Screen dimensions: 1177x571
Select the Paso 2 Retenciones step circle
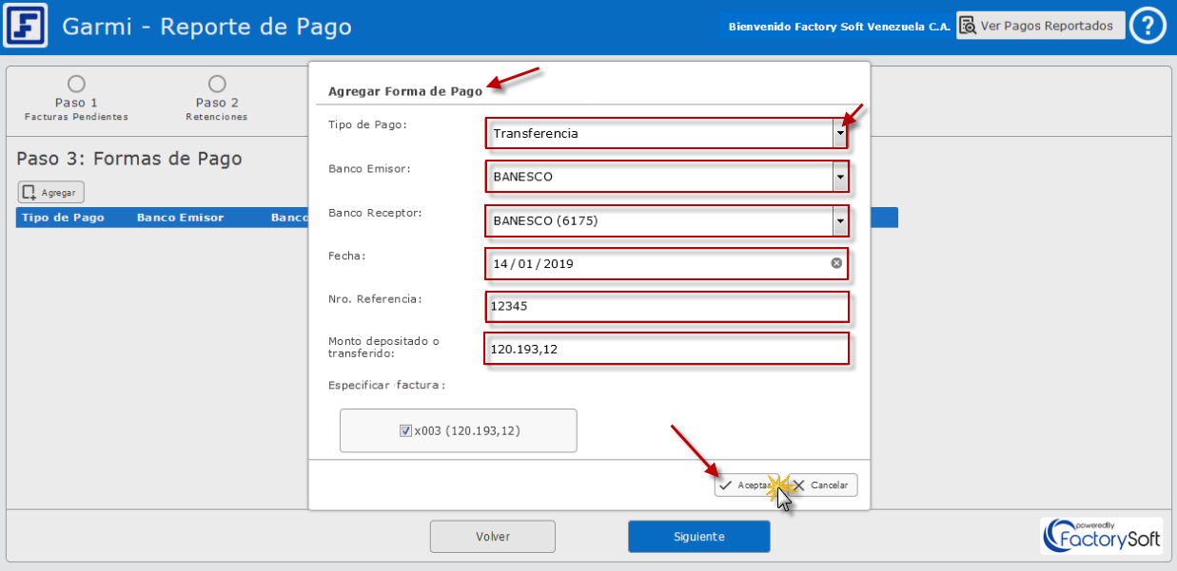pyautogui.click(x=217, y=85)
